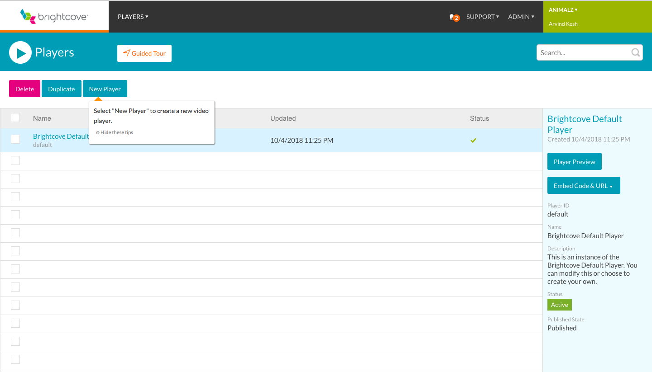
Task: Open the Brightcove Default Player link in list
Action: tap(61, 136)
